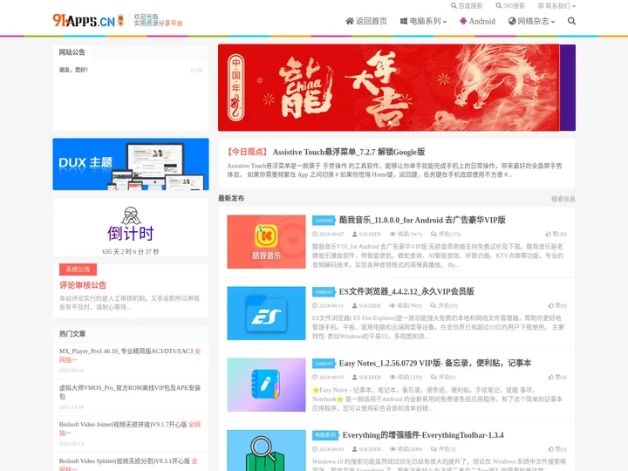
Task: Go back home via 返回首页
Action: [366, 21]
